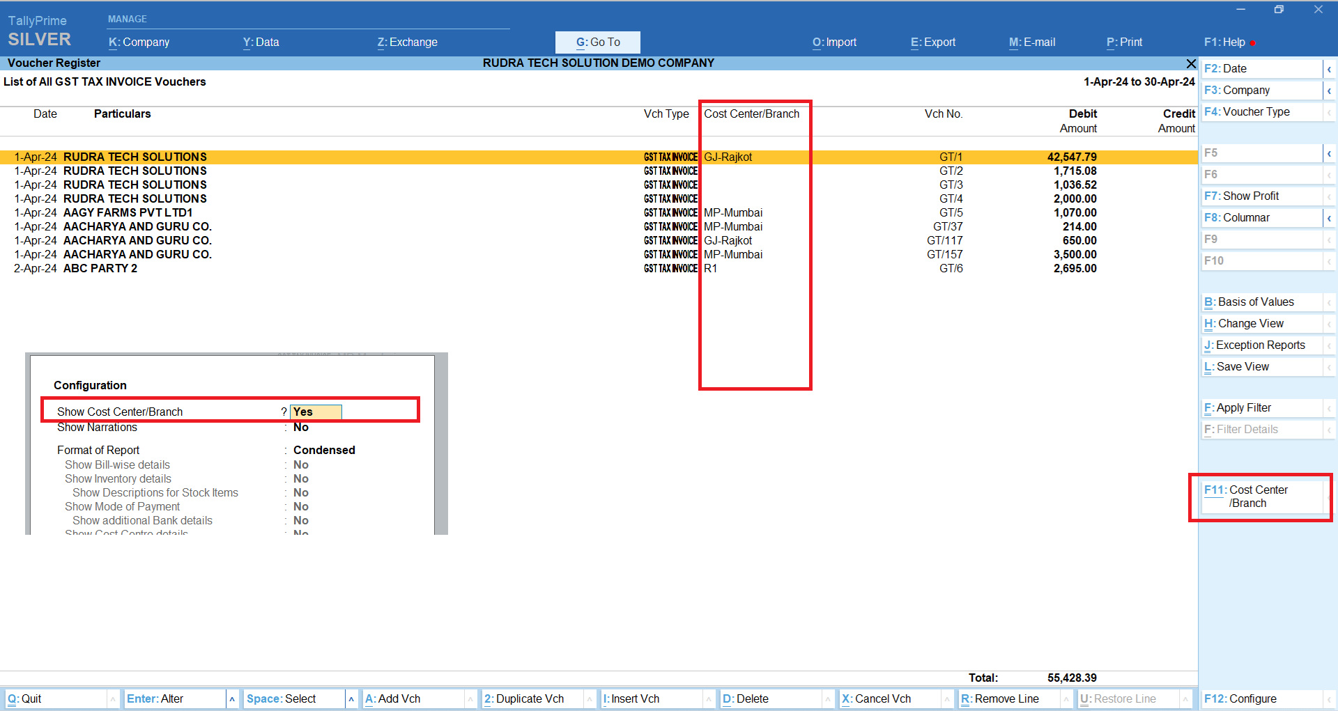Viewport: 1338px width, 711px height.
Task: Change Format of Report Condensed value
Action: point(324,450)
